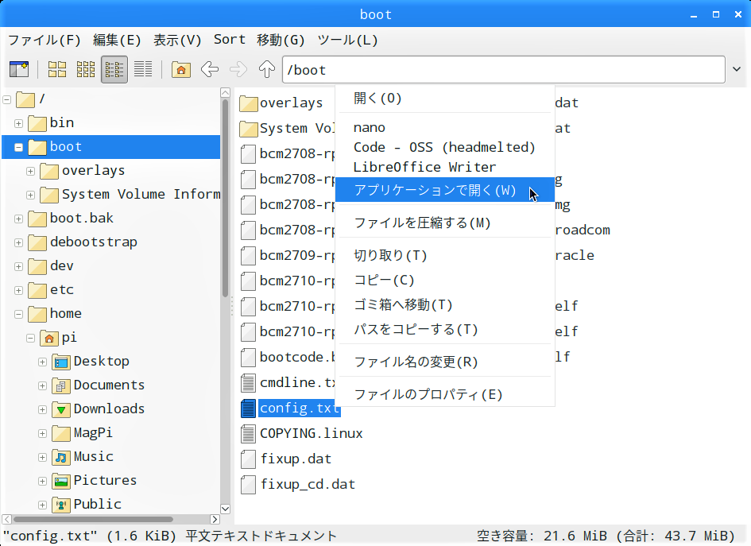This screenshot has width=751, height=546.
Task: Open a new tab via toolbar icon
Action: (x=19, y=69)
